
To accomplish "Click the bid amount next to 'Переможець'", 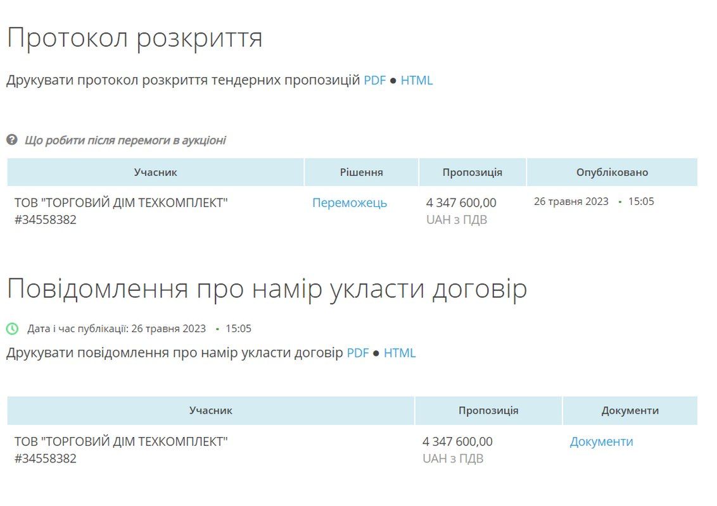I will pyautogui.click(x=461, y=203).
